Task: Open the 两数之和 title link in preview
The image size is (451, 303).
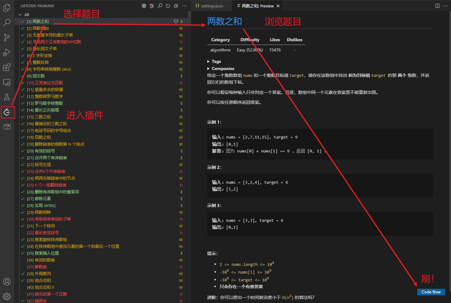Action: click(225, 21)
